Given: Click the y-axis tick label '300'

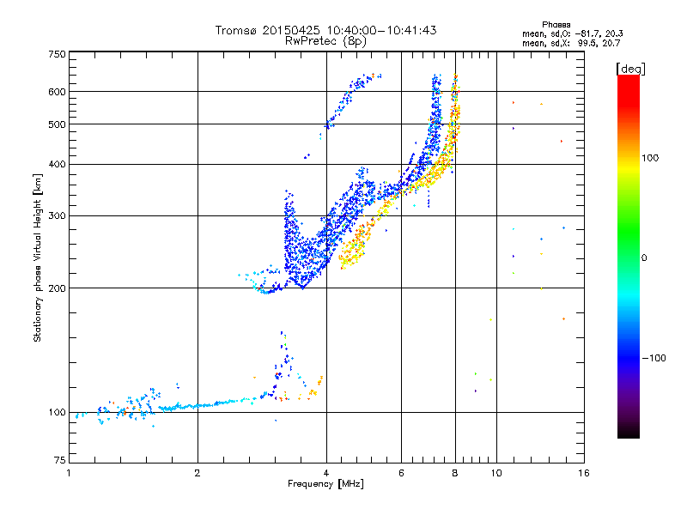Looking at the screenshot, I should pos(58,216).
